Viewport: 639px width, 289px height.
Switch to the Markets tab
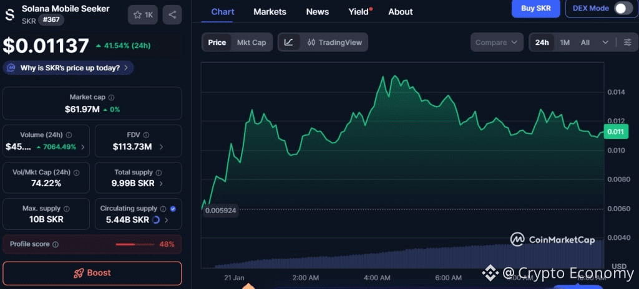(x=270, y=12)
